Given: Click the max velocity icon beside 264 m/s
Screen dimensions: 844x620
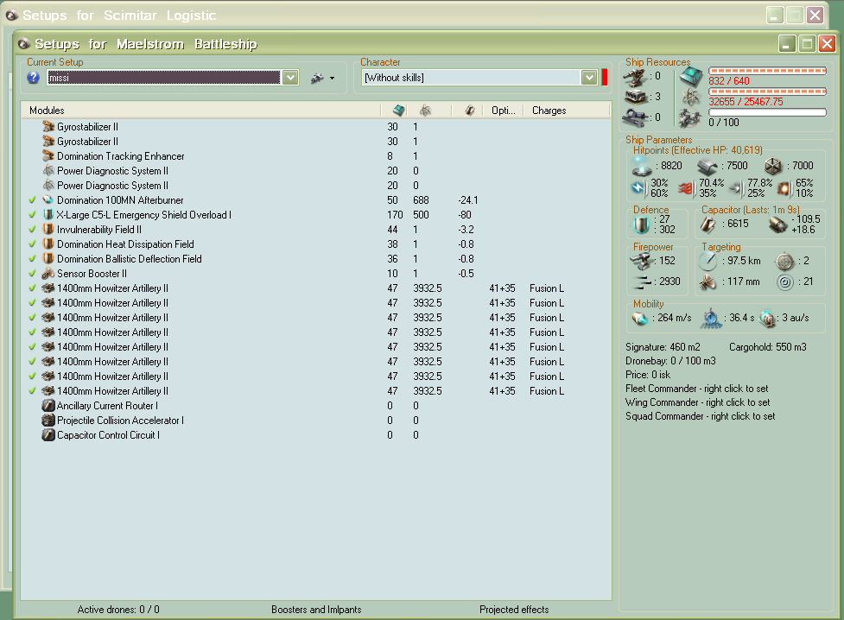Looking at the screenshot, I should (x=639, y=319).
